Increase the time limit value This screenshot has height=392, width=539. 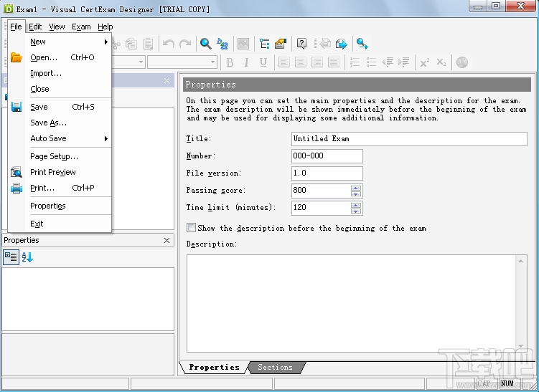pyautogui.click(x=356, y=205)
